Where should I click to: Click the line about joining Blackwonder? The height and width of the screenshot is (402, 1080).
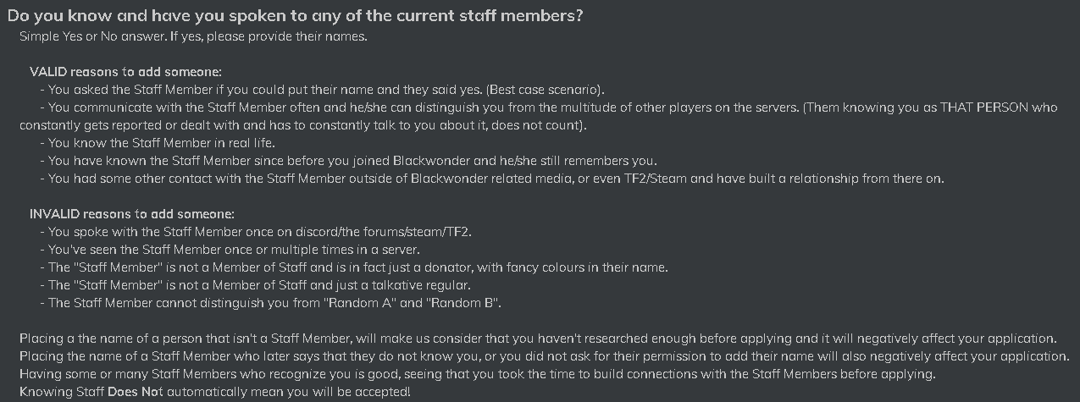coord(348,161)
